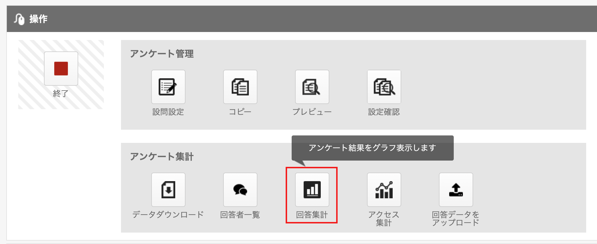Image resolution: width=597 pixels, height=244 pixels.
Task: Click 回答データをアップロード upload icon
Action: (456, 190)
